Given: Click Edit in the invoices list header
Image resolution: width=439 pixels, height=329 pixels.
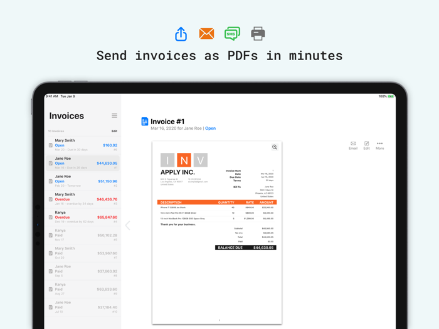Looking at the screenshot, I should point(114,131).
